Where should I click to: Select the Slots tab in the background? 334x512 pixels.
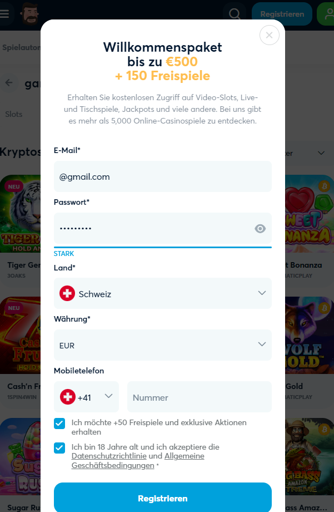13,114
